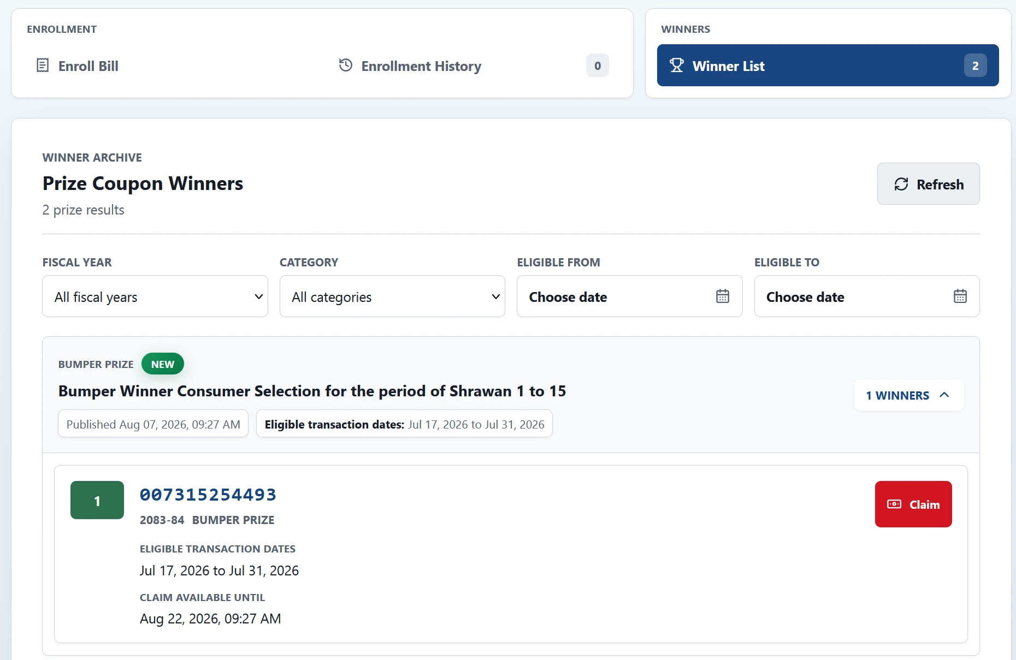The image size is (1016, 660).
Task: Click the upward chevron next to 1 WINNERS
Action: coord(944,395)
